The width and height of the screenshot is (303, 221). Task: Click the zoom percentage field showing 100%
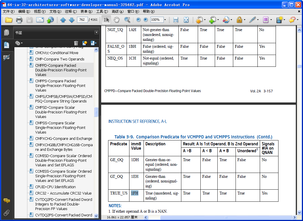[x=157, y=20]
